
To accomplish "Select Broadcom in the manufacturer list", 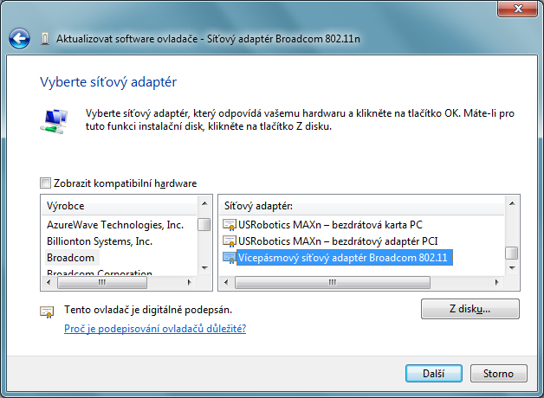I will point(70,258).
